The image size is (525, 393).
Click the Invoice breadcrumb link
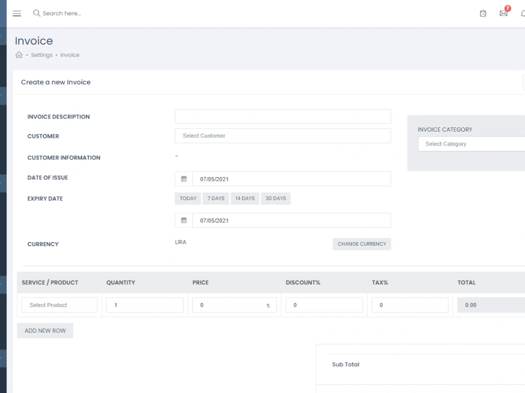point(70,55)
